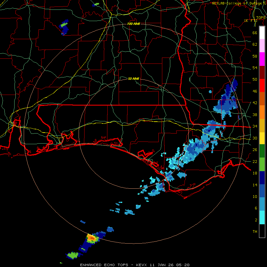Click the '10' legend value
Screen dimensions: 267x267
click(x=255, y=196)
